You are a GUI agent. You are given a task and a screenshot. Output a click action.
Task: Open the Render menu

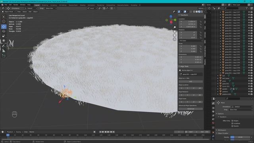click(16, 5)
